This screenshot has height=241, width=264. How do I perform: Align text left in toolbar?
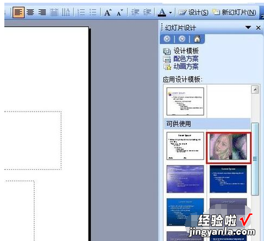pos(18,12)
